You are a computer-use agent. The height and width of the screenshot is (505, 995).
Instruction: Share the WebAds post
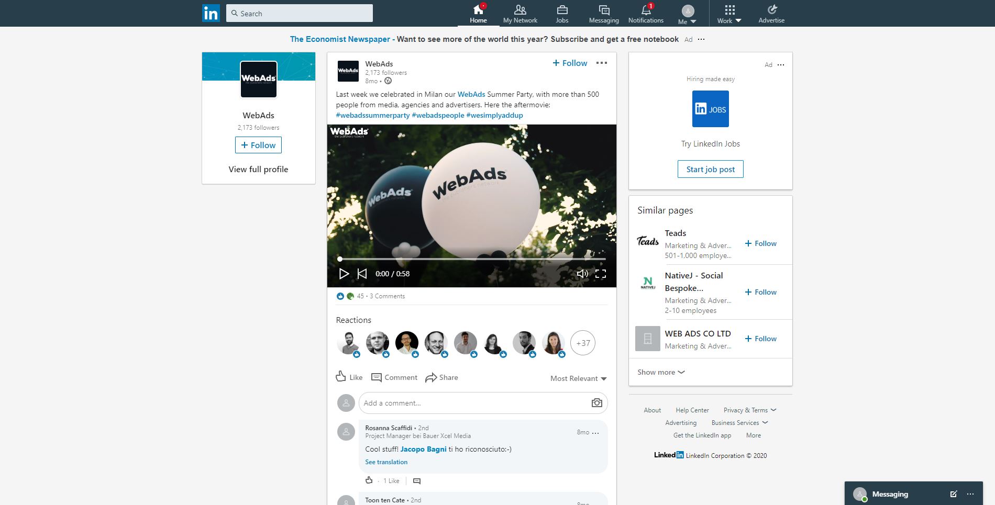pyautogui.click(x=441, y=377)
